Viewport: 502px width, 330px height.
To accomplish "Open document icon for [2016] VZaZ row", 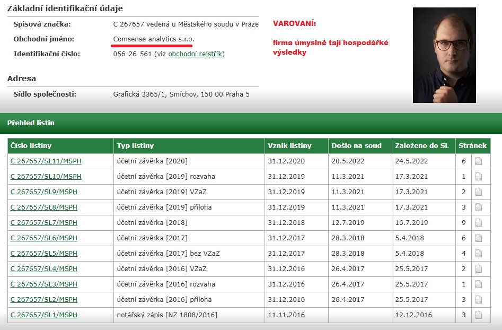I will (479, 269).
